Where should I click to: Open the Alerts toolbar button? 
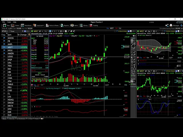(x=74, y=25)
